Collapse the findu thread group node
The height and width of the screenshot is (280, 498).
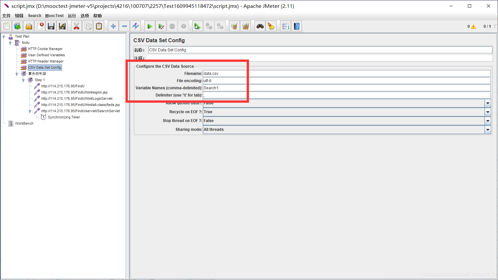[10, 43]
